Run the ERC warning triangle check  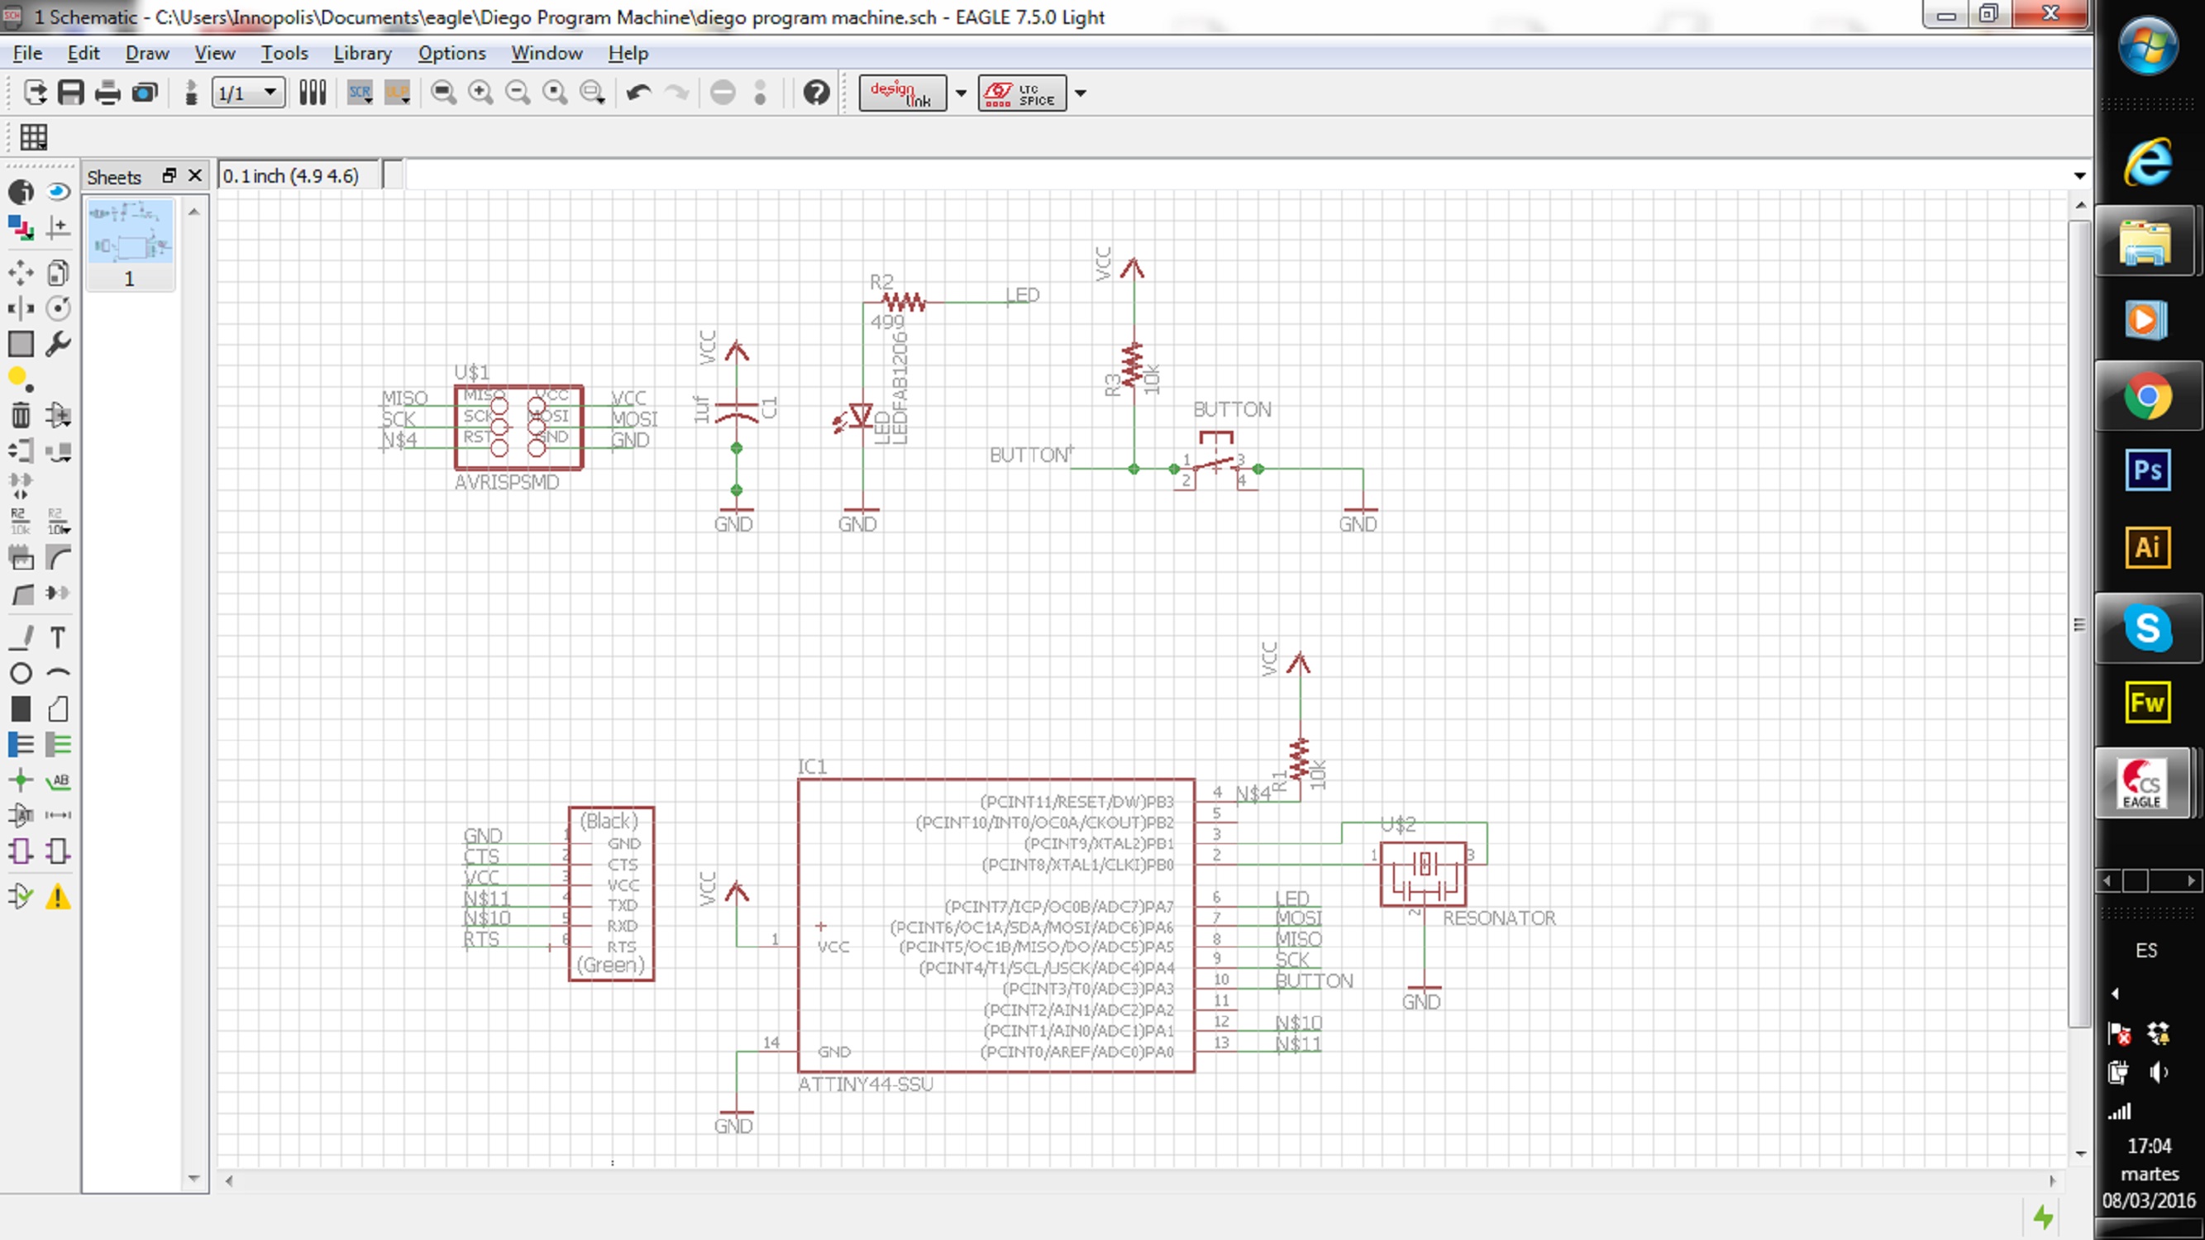pyautogui.click(x=57, y=897)
